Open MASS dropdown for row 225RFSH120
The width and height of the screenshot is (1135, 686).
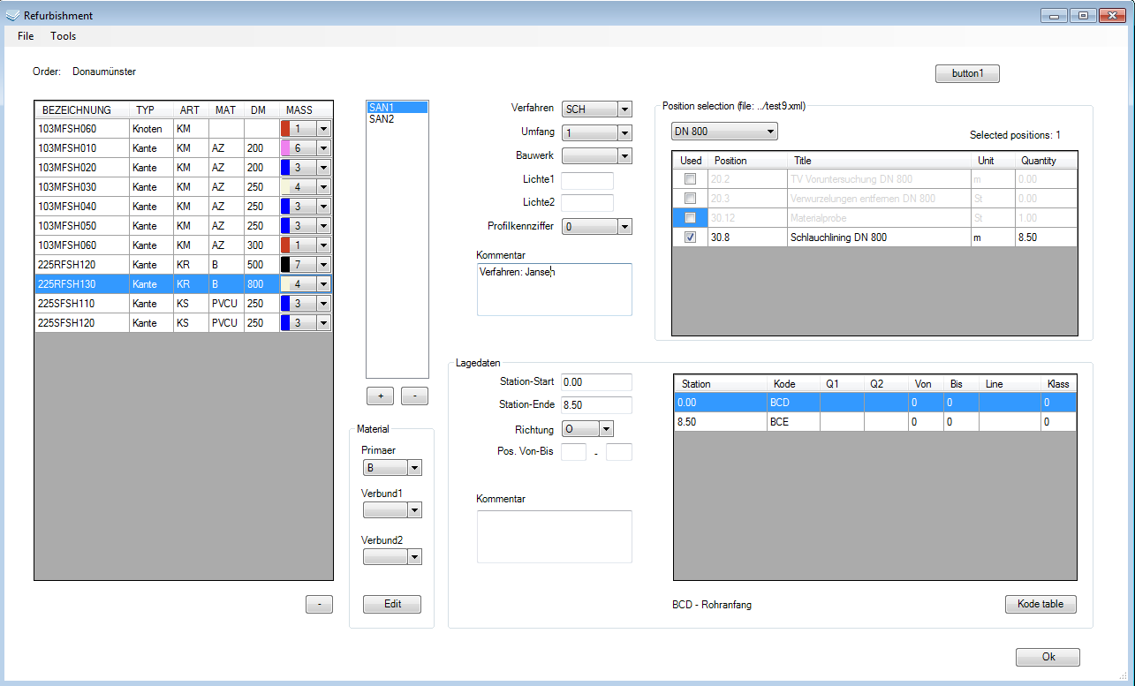tap(324, 265)
